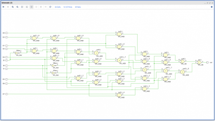Select the S1bar_i inverter gate
The width and height of the screenshot is (215, 121).
tap(54, 73)
